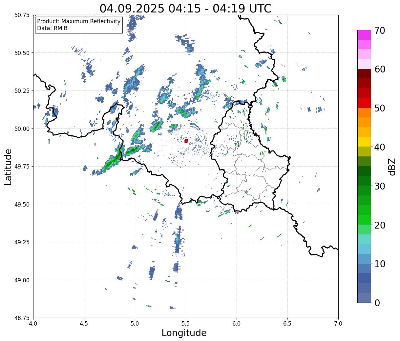This screenshot has width=400, height=341.
Task: Pick the palest pink segment just above 60 dBZ
Action: (x=364, y=64)
